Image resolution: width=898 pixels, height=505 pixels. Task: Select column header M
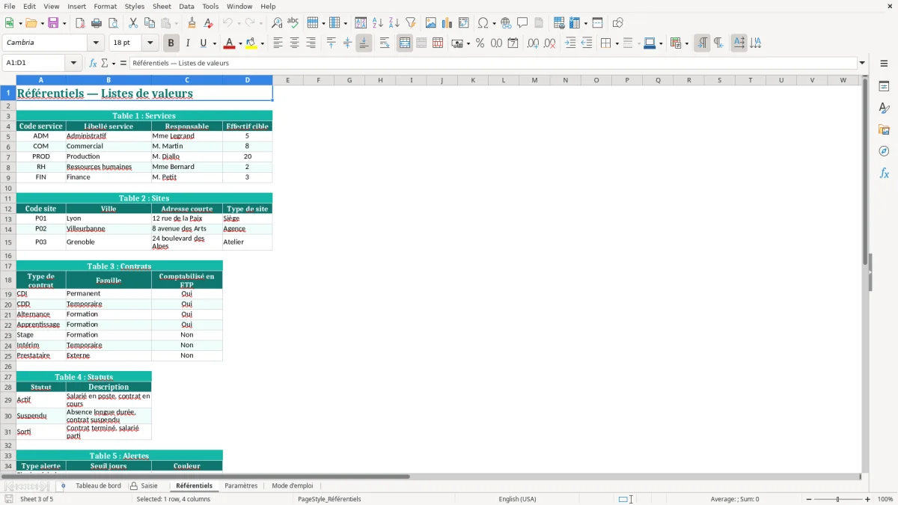tap(534, 80)
